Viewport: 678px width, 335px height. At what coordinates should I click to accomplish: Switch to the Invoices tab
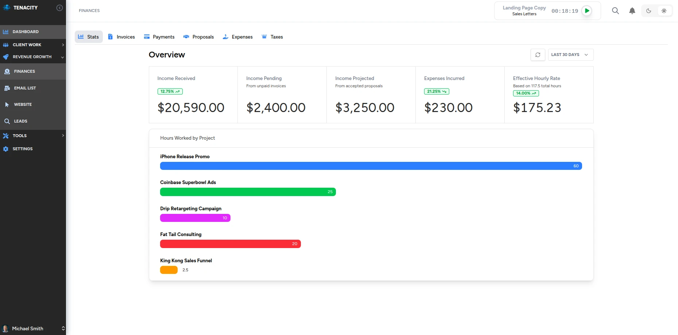(x=121, y=37)
